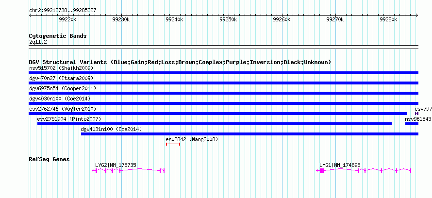Open the dgv470n27 (Itsara2009) variant label
Screen dimensions: 432x198
(62, 78)
